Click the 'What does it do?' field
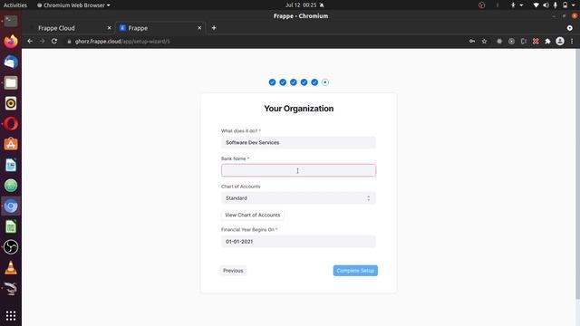The height and width of the screenshot is (326, 580). [x=298, y=142]
